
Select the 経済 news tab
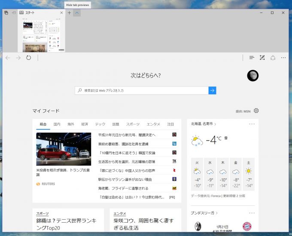(x=85, y=124)
